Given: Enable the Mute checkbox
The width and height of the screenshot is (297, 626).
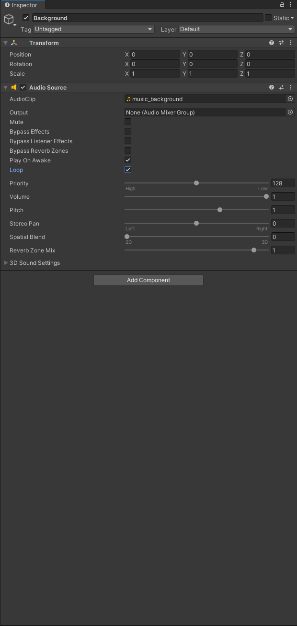Looking at the screenshot, I should pyautogui.click(x=127, y=122).
